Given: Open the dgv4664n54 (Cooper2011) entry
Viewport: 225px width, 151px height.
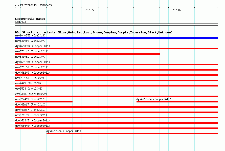Looking at the screenshot, I should pyautogui.click(x=33, y=126).
